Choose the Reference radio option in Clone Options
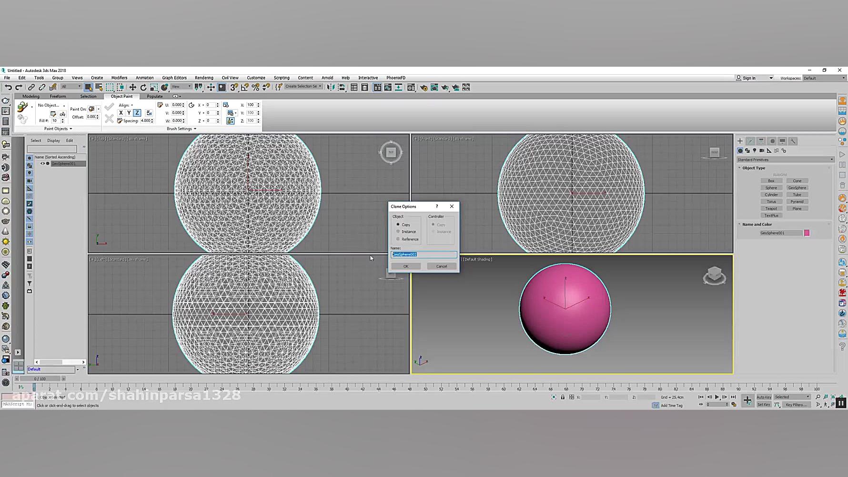 pyautogui.click(x=398, y=239)
